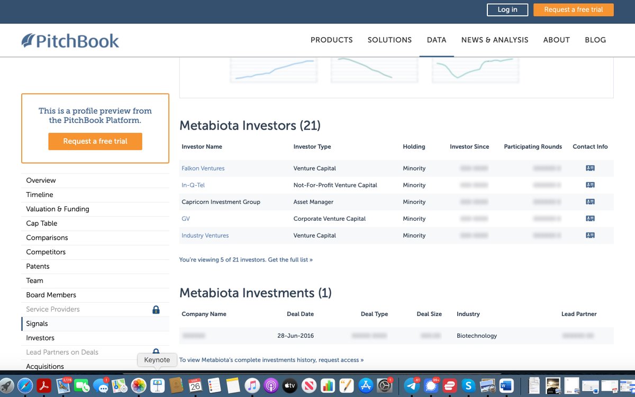Open contact info for Falkon Ventures
This screenshot has width=635, height=397.
[x=590, y=168]
